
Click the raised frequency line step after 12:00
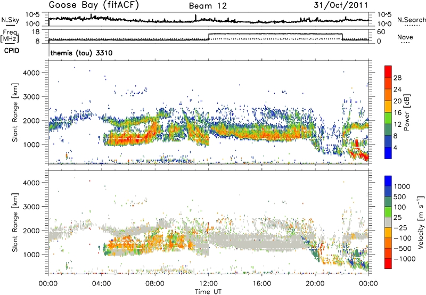[275, 34]
